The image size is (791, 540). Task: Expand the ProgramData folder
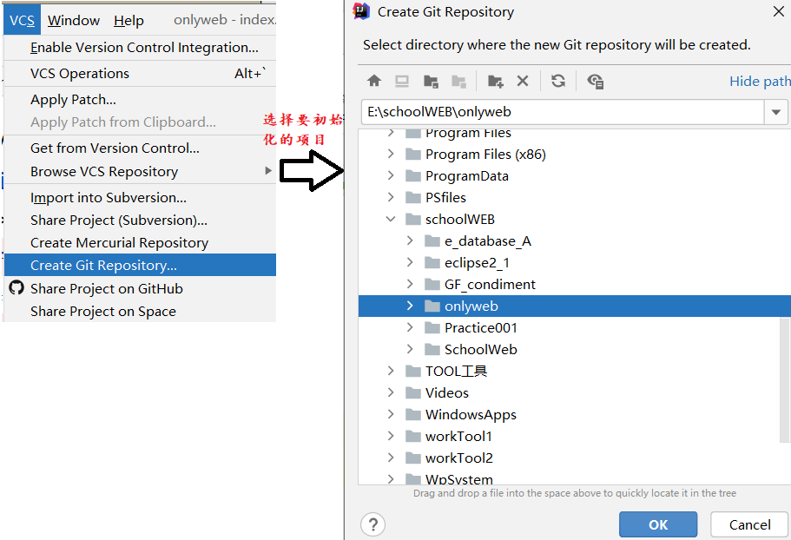coord(391,175)
